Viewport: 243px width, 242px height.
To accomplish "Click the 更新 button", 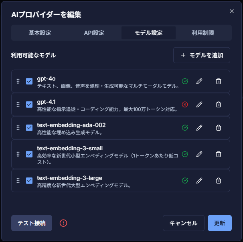I will (x=220, y=223).
